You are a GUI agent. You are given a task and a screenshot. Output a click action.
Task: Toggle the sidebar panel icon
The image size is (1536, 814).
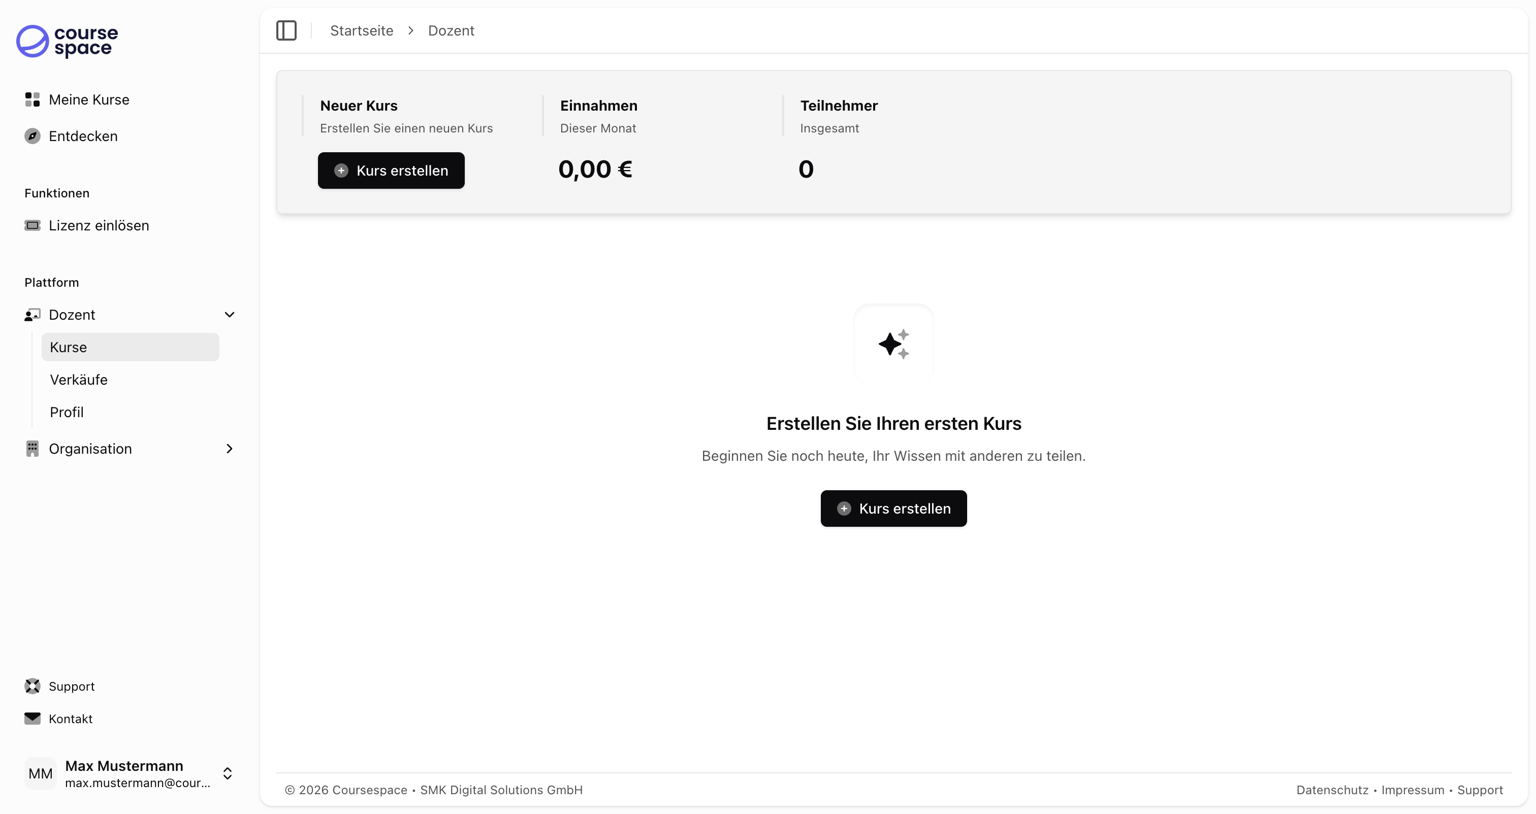tap(286, 30)
